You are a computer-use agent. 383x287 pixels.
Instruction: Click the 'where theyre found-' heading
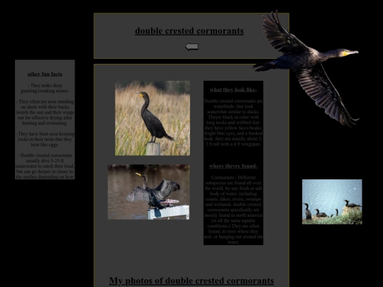point(233,166)
